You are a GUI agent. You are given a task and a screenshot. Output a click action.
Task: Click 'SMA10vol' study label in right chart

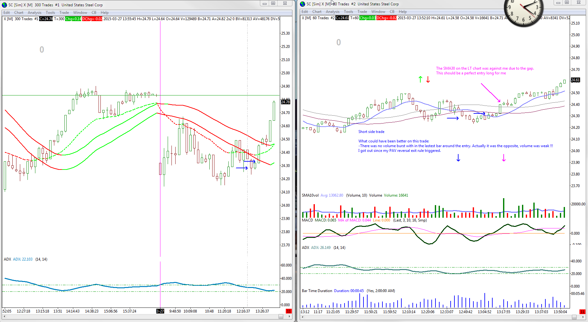[x=310, y=195]
